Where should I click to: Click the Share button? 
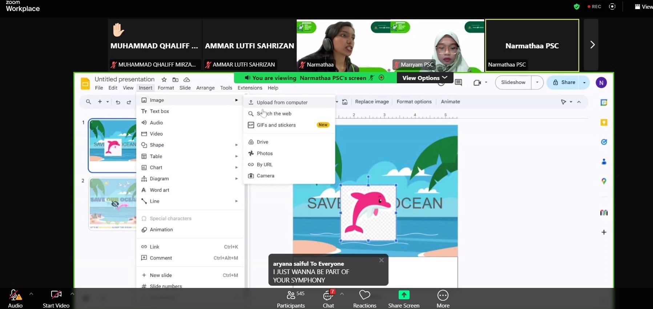tap(564, 83)
